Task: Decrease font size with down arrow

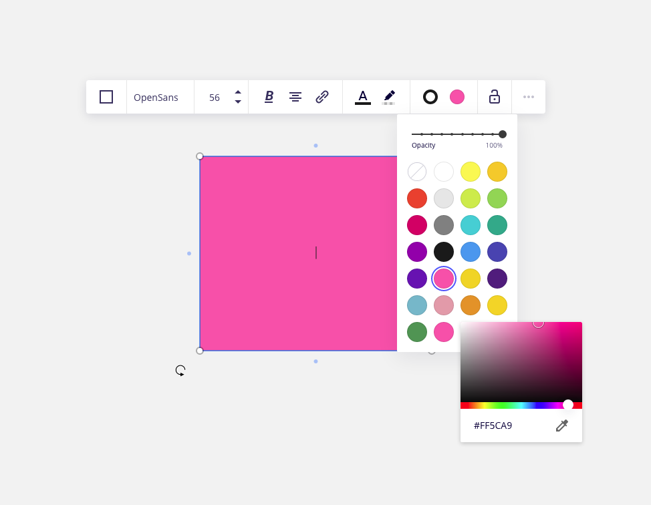Action: (x=238, y=102)
